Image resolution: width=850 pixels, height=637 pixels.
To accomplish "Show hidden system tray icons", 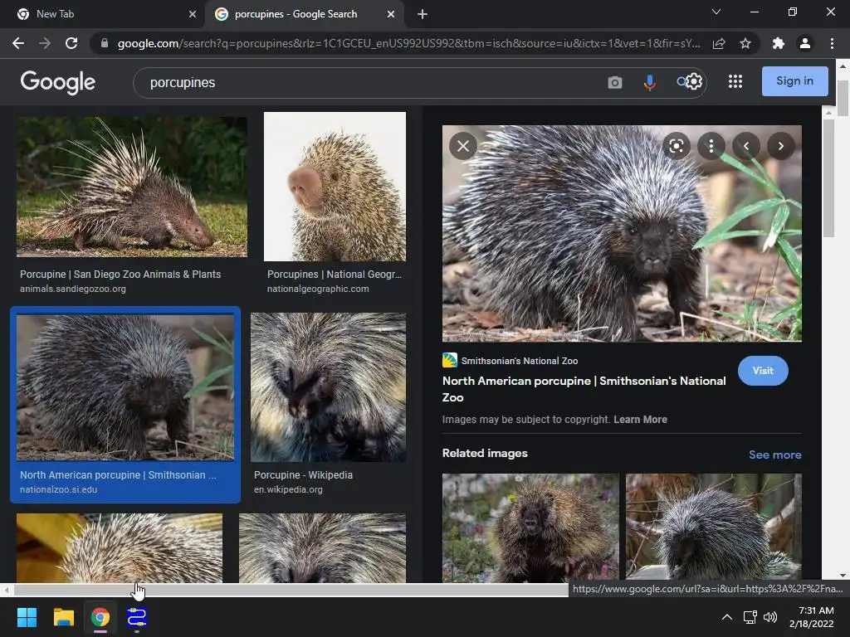I will click(726, 617).
